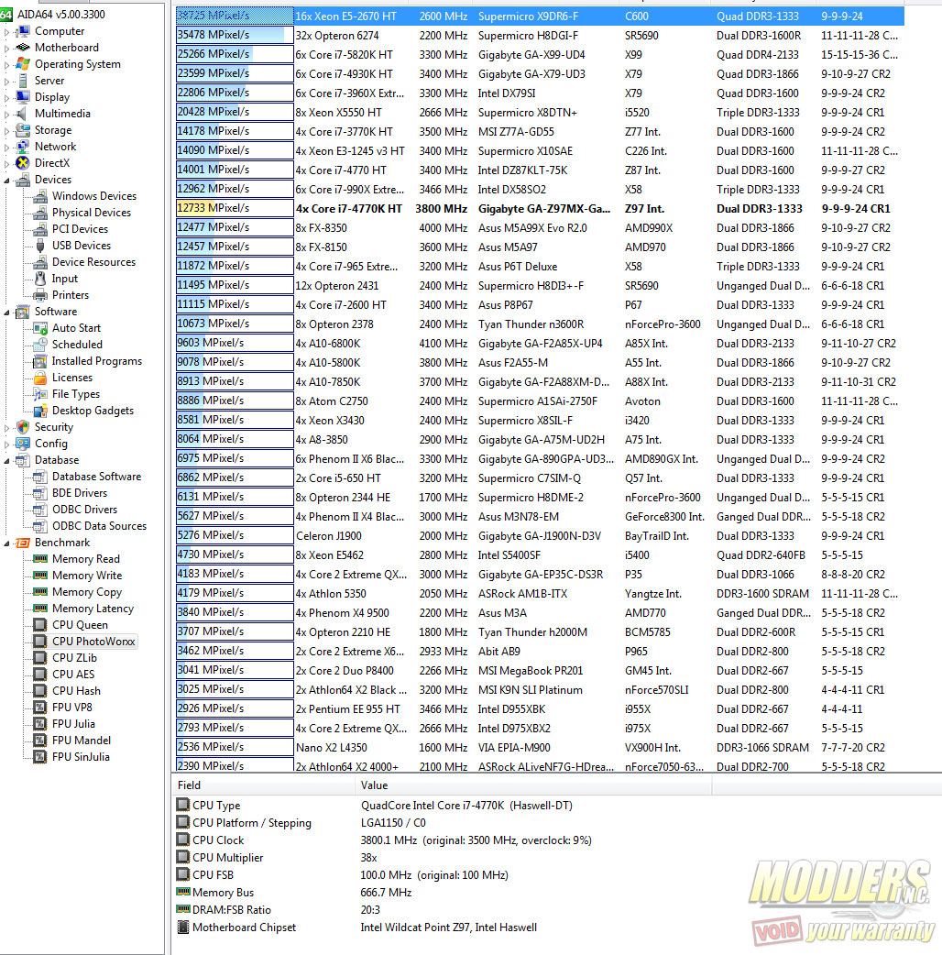Click the Motherboard icon in tree
Viewport: 942px width, 955px height.
pos(23,48)
